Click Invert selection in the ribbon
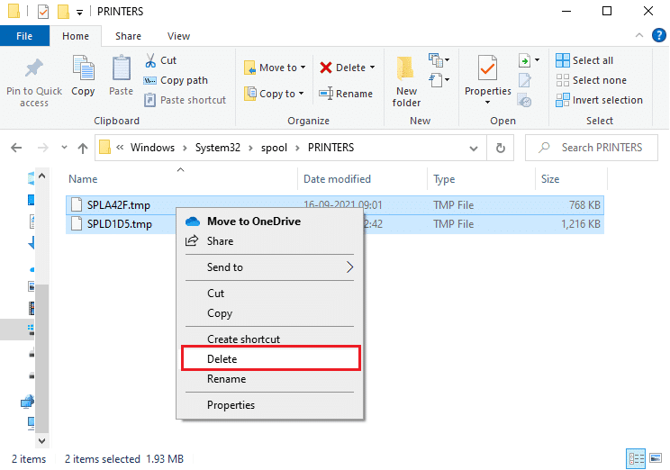Image resolution: width=670 pixels, height=470 pixels. coord(599,100)
